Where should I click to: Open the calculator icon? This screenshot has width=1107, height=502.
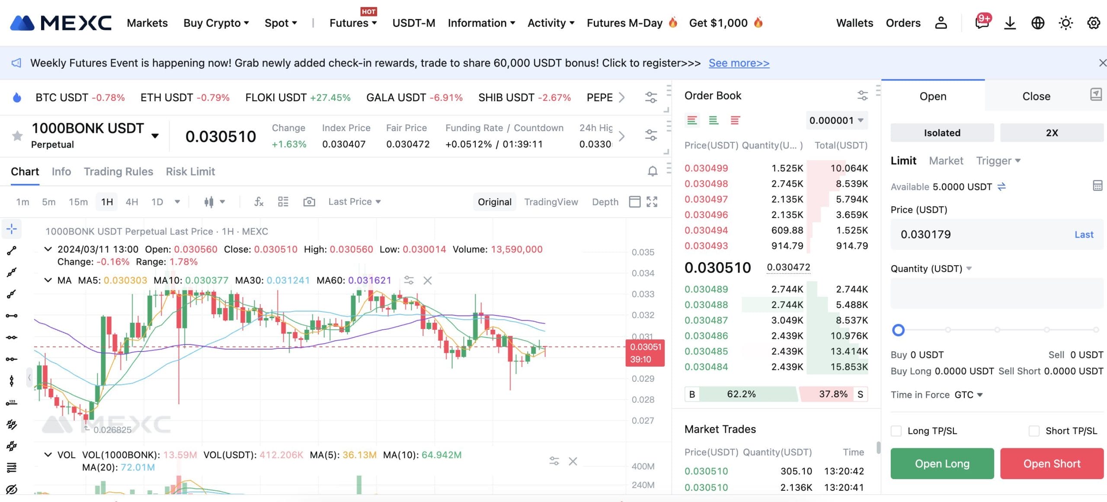coord(1097,186)
